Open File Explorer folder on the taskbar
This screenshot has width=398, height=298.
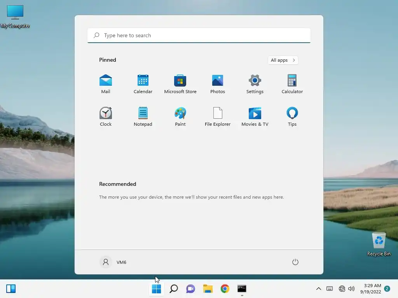[x=208, y=289]
